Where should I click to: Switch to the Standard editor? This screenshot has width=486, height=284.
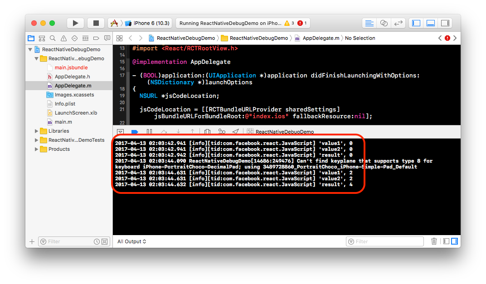(x=369, y=23)
